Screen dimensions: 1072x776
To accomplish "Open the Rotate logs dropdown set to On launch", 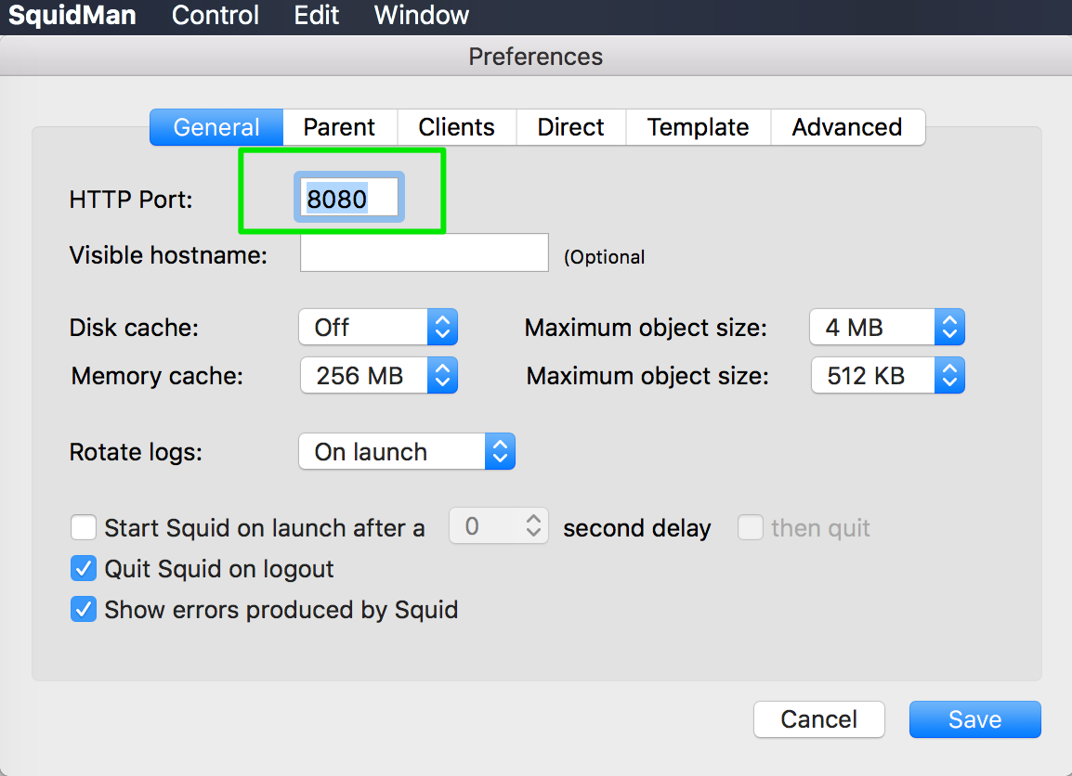I will [407, 451].
